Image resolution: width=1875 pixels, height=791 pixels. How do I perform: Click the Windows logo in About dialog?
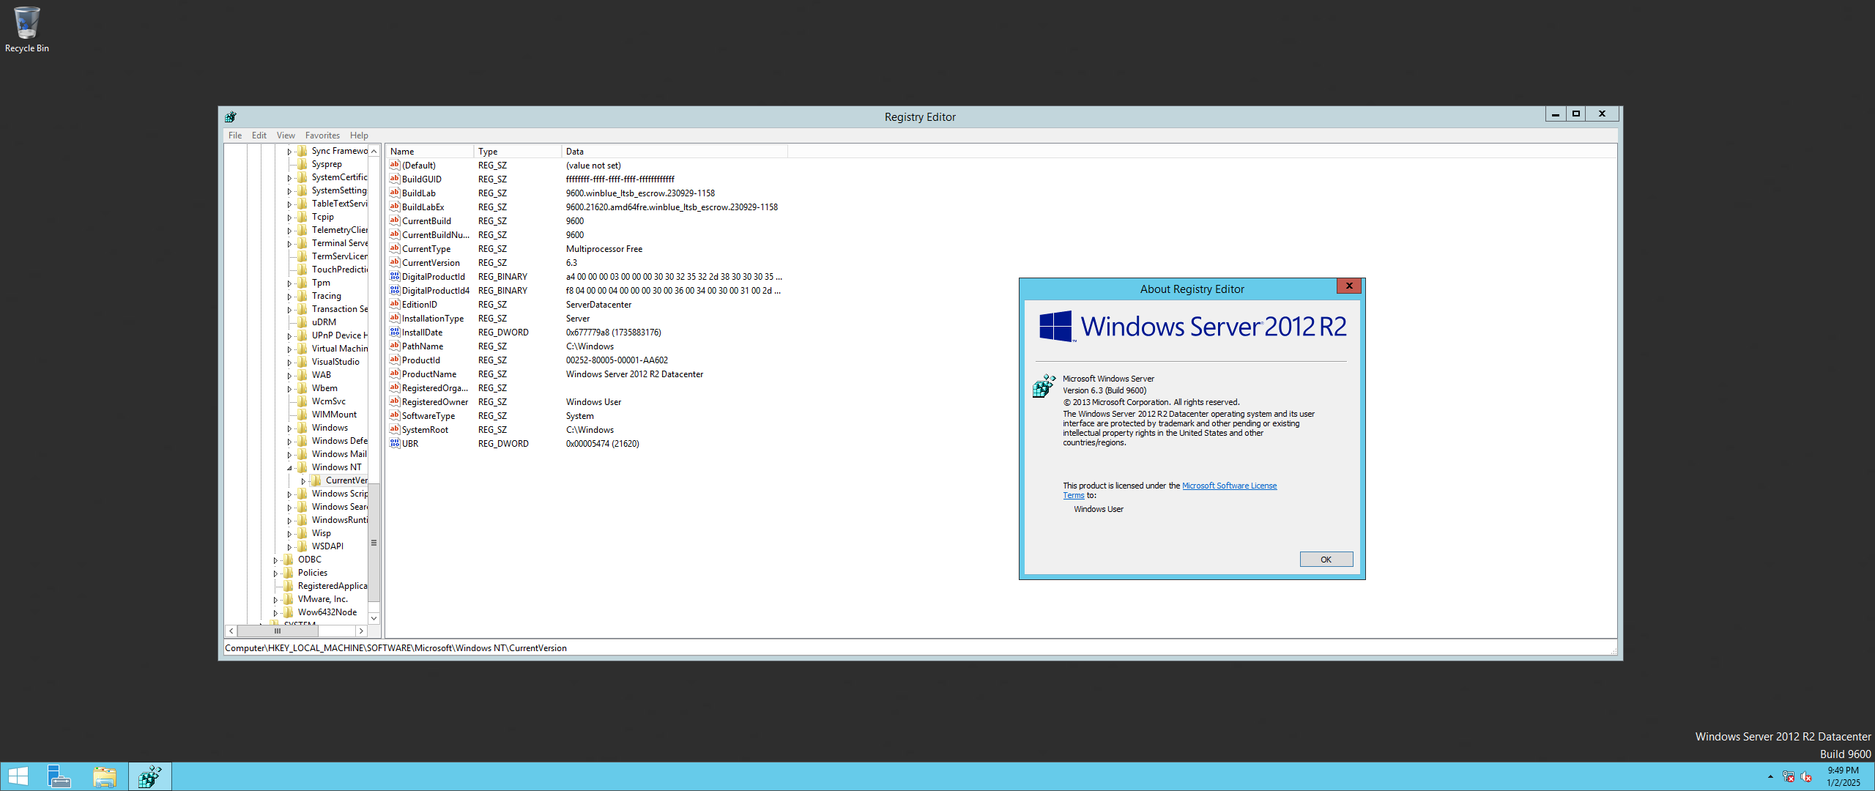(x=1056, y=326)
